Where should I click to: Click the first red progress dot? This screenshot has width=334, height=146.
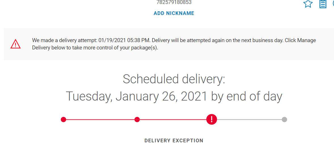[64, 119]
